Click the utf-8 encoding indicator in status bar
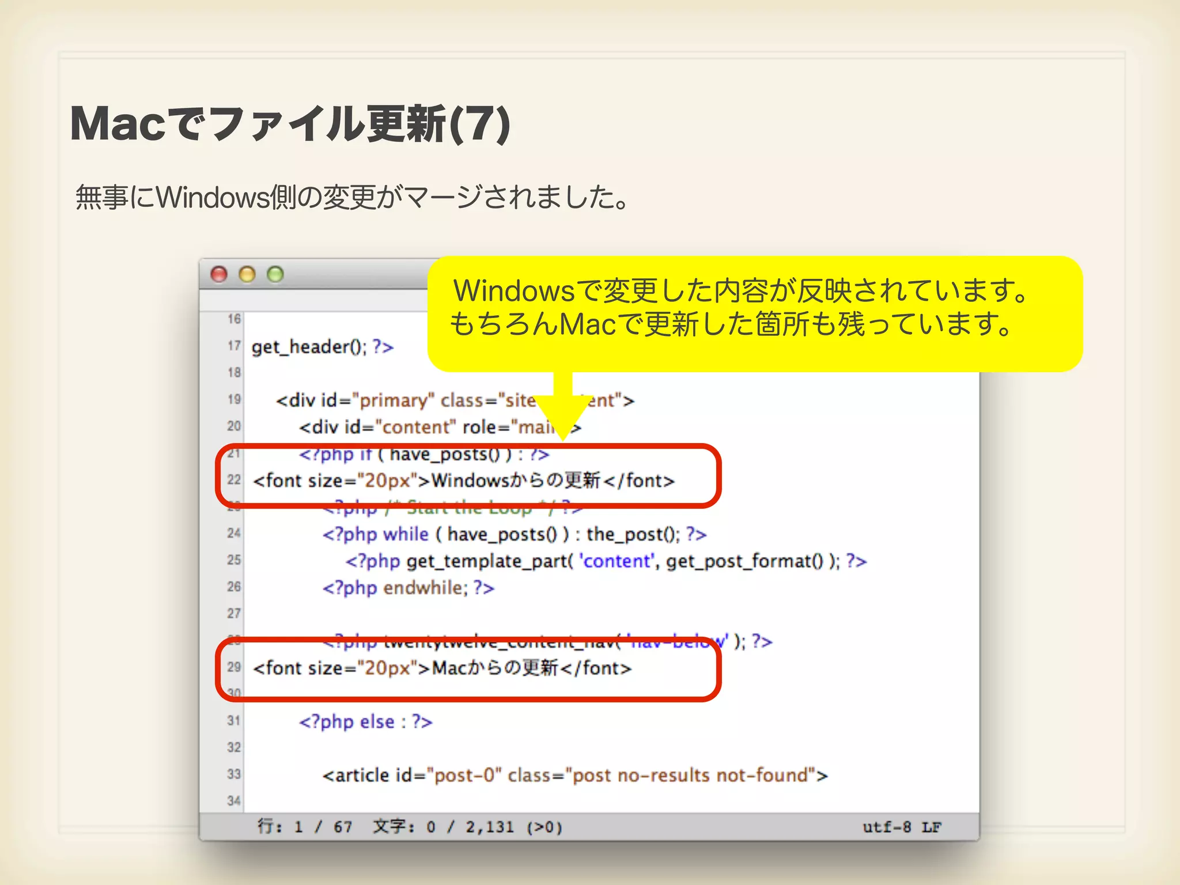 [886, 827]
